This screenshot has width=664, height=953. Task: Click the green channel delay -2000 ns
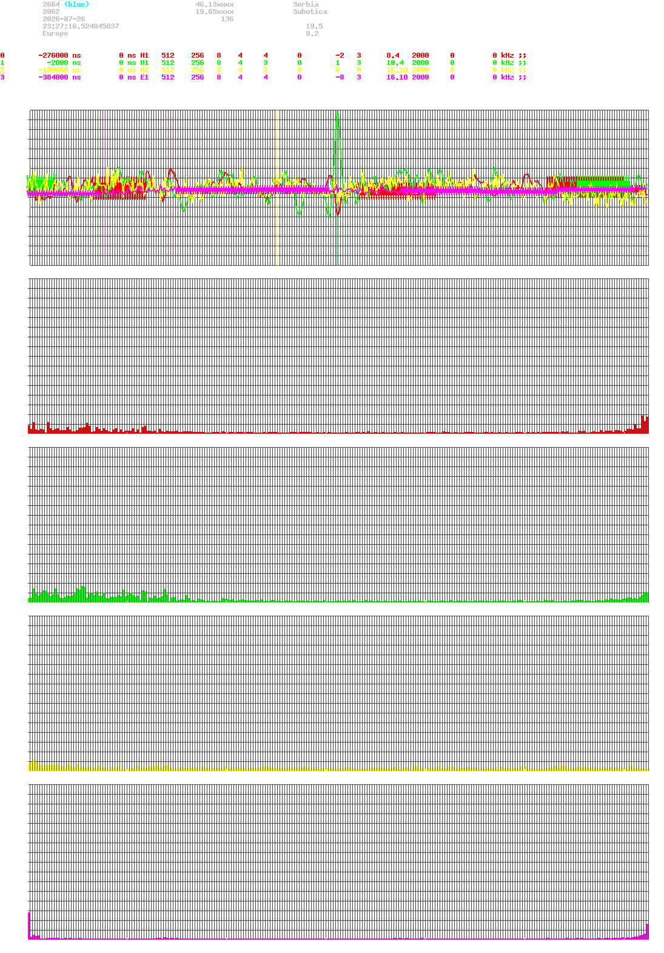pos(64,62)
